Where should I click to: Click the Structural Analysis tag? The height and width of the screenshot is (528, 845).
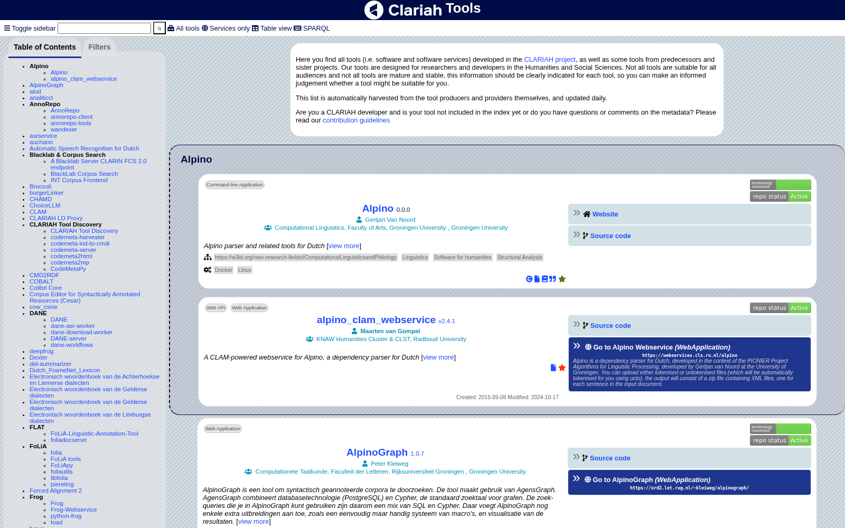click(520, 257)
